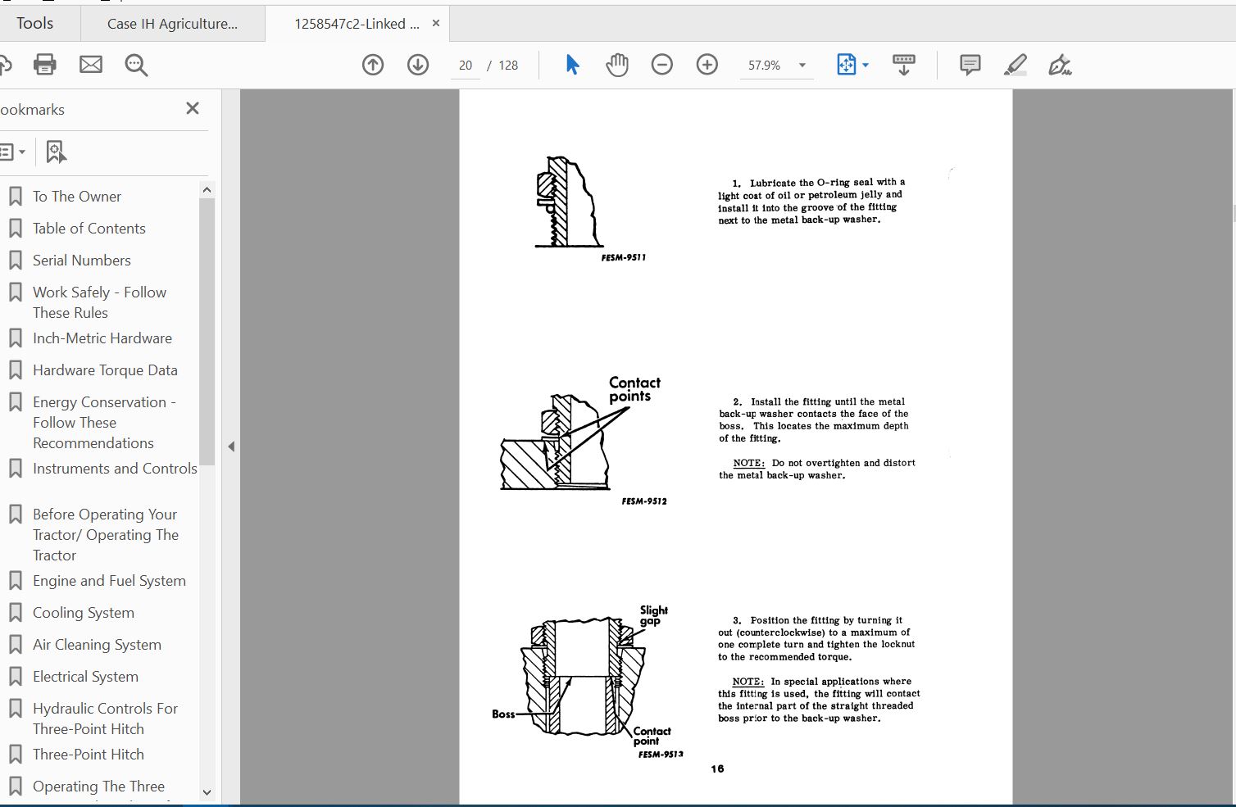This screenshot has height=807, width=1236.
Task: Select the Hand tool
Action: click(x=617, y=64)
